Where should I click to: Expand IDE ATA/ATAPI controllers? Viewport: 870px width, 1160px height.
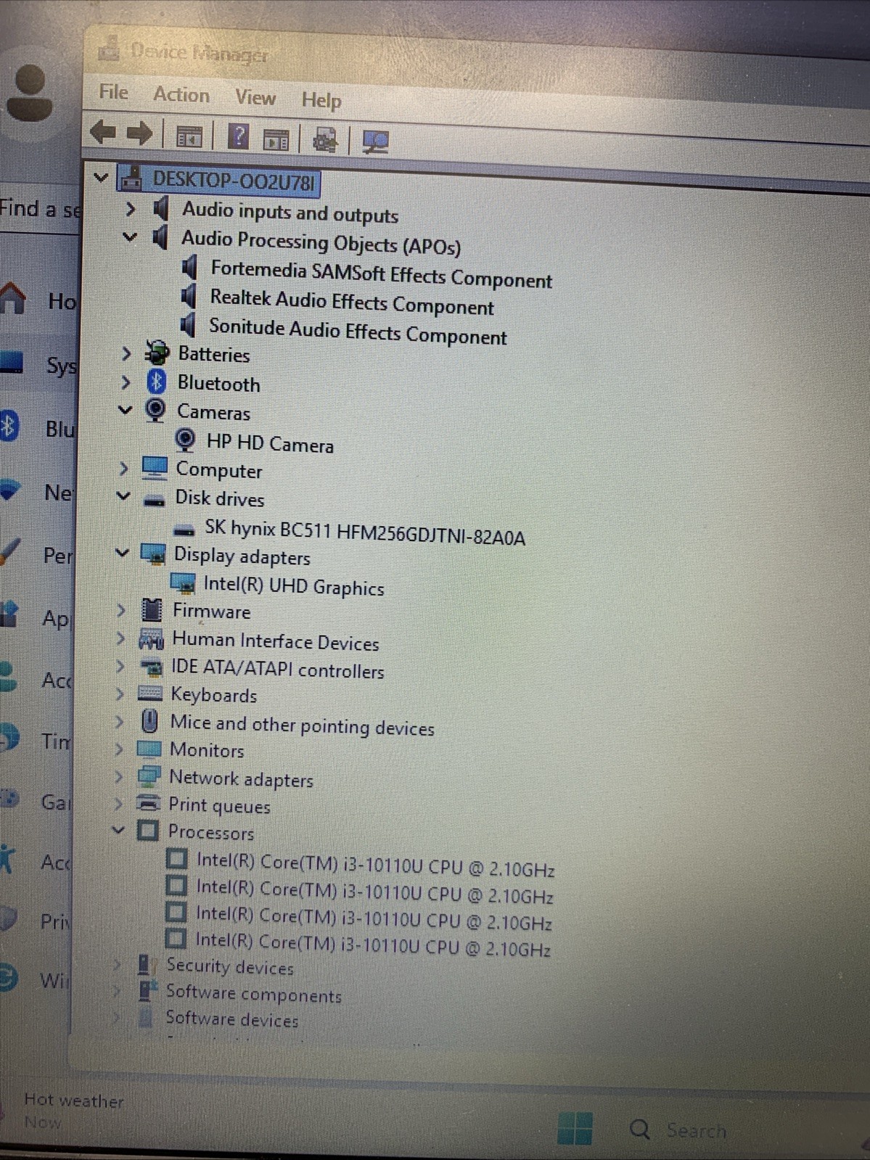120,667
